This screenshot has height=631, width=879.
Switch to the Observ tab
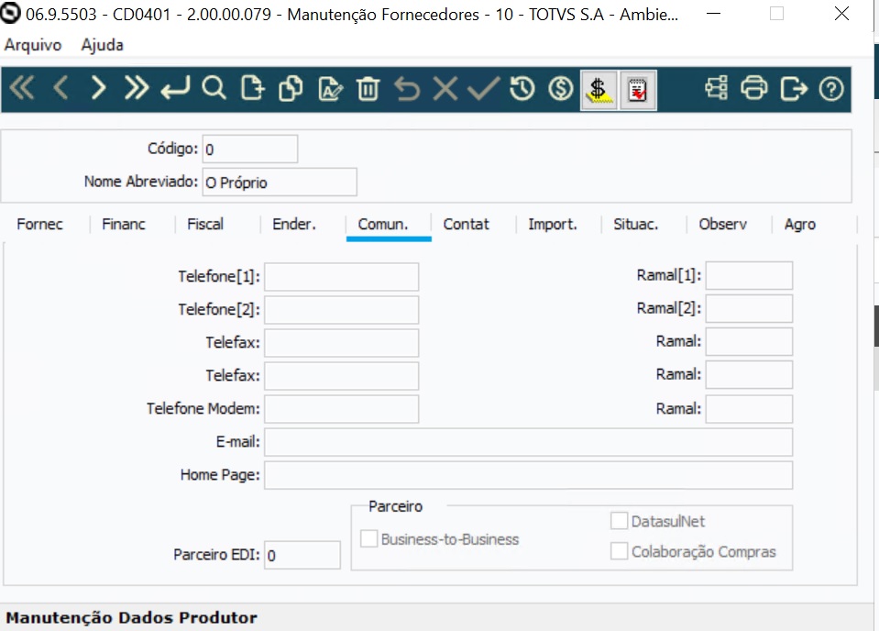click(x=722, y=225)
